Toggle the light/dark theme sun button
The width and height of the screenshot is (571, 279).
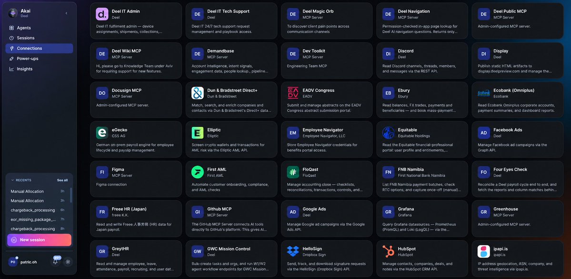coord(68,261)
